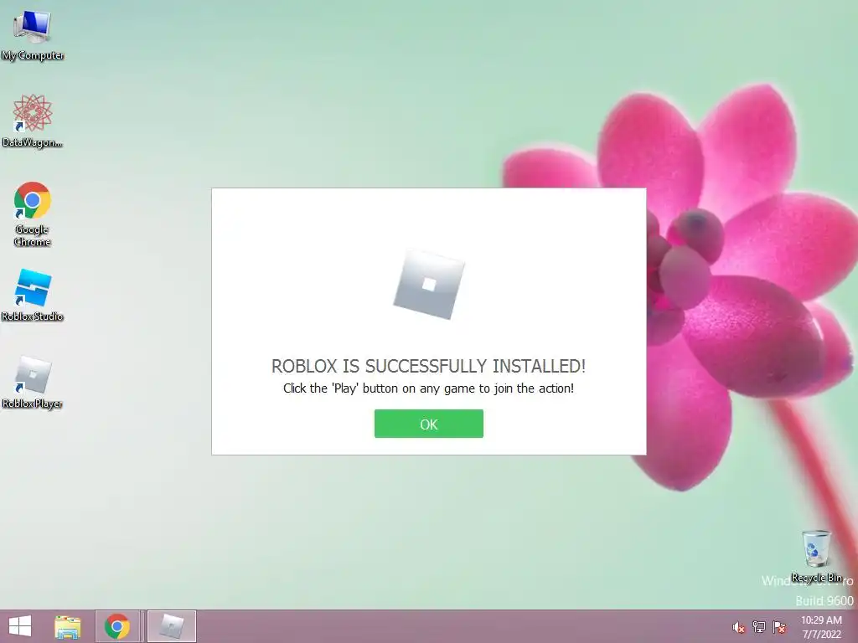Viewport: 858px width, 643px height.
Task: Open the My Computer desktop icon
Action: point(33,34)
